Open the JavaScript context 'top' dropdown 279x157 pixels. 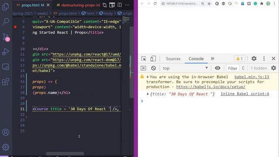pos(185,68)
